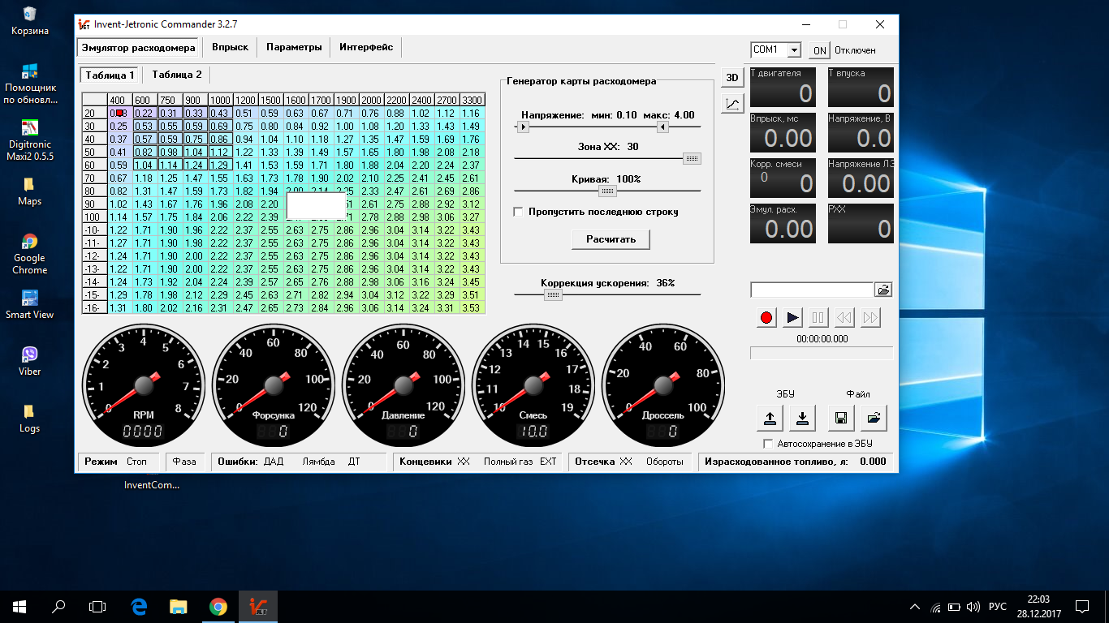The height and width of the screenshot is (623, 1109).
Task: Open Google Chrome from the taskbar
Action: [218, 606]
